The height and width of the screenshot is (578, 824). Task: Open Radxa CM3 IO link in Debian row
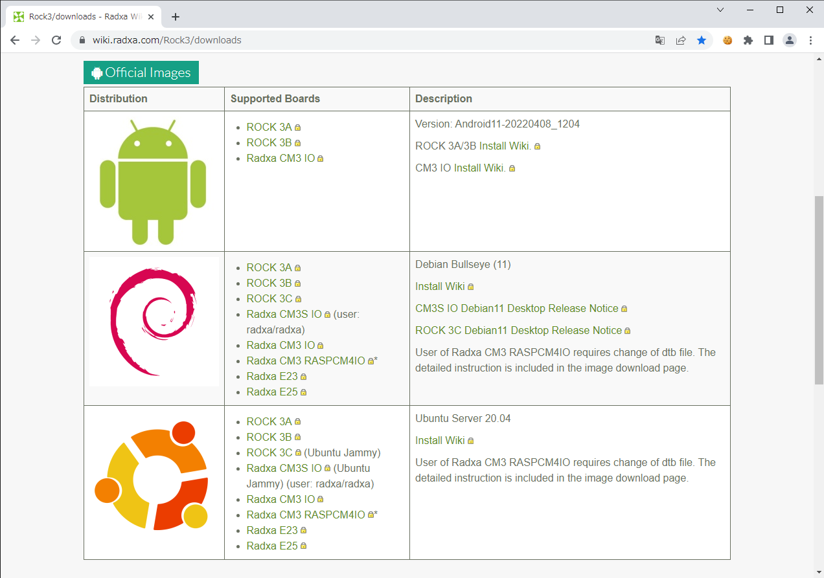(280, 345)
